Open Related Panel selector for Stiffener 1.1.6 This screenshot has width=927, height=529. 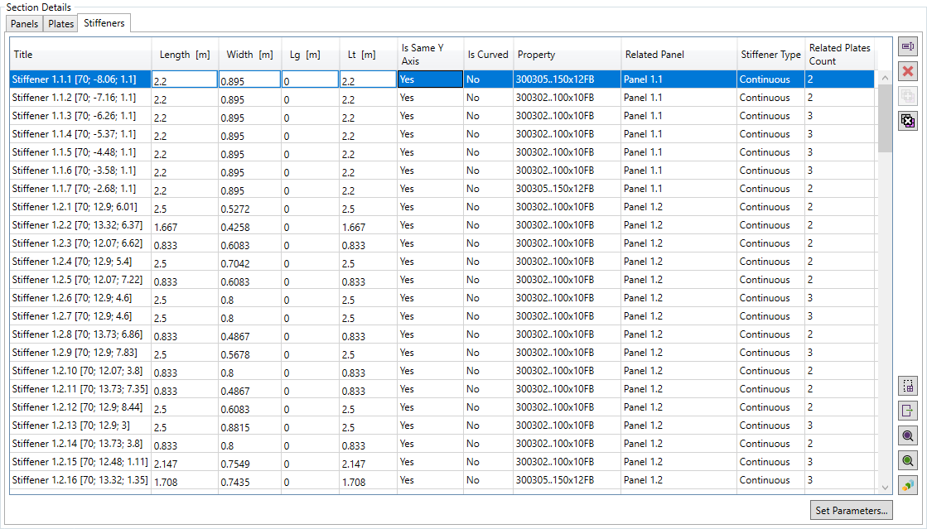[678, 171]
